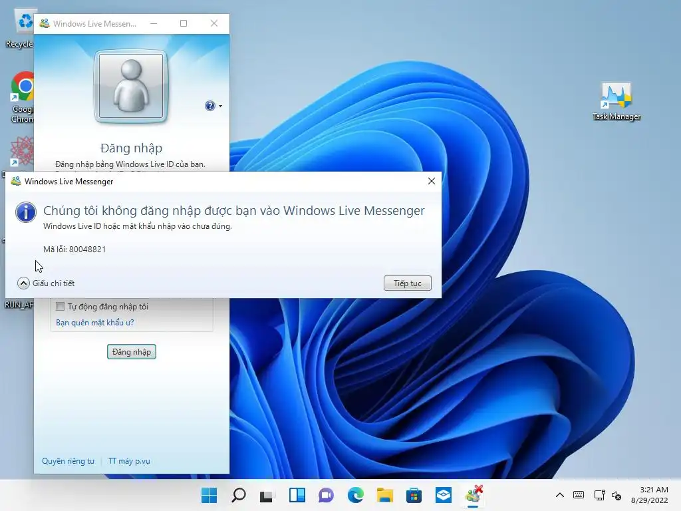
Task: Click the Messenger icon in main window title bar
Action: click(x=45, y=23)
